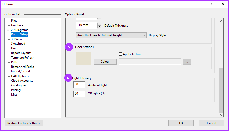229x131 pixels.
Task: Decrease Default Thickness with down arrow
Action: coord(99,27)
